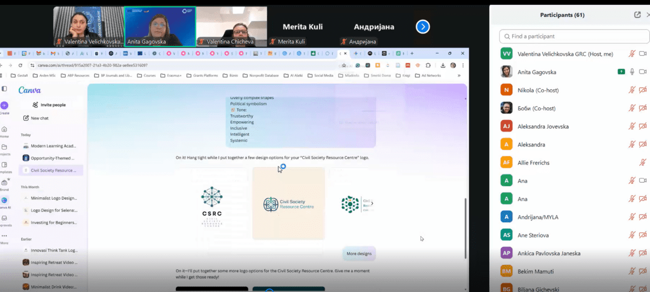
Task: Toggle Anita Gagovska's camera icon
Action: pos(643,72)
